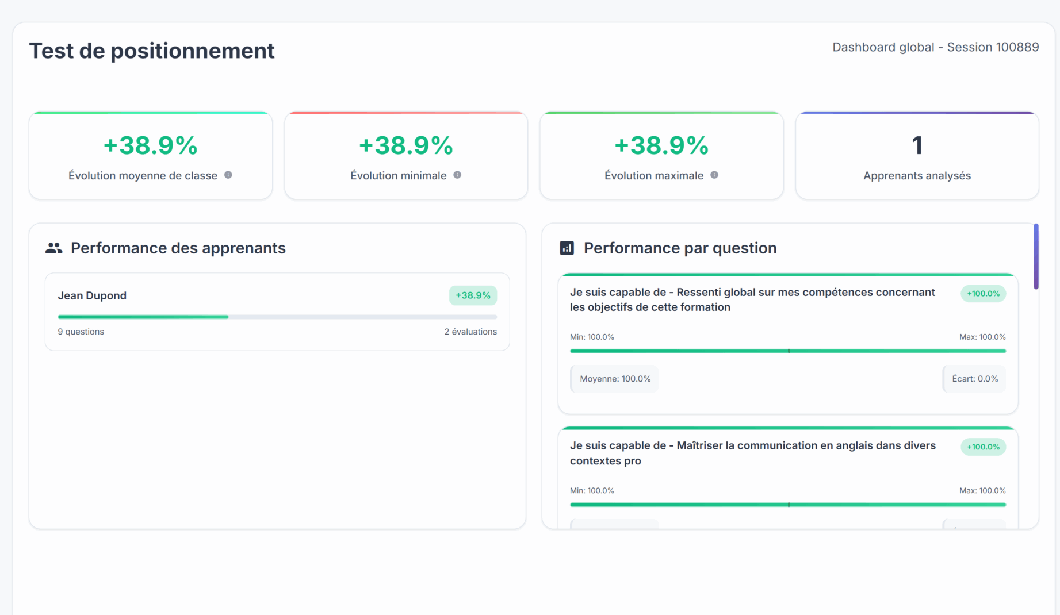Click info icon next to Évolution maximale
1060x615 pixels.
click(x=714, y=175)
